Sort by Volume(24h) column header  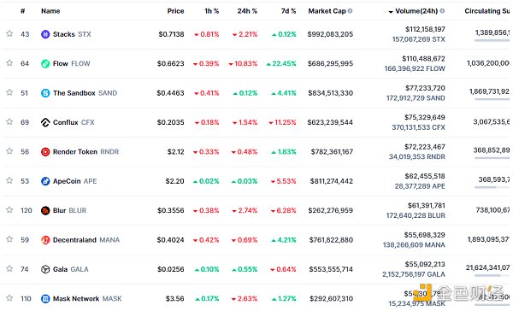pyautogui.click(x=416, y=11)
